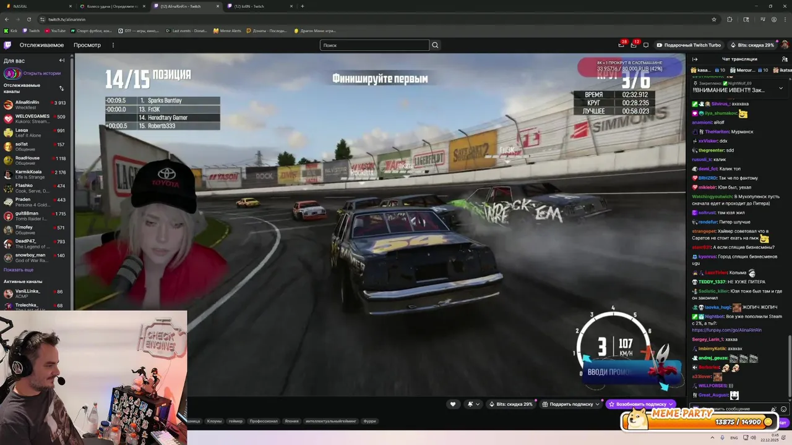Click the heart follow button
Viewport: 792px width, 445px height.
pos(453,404)
